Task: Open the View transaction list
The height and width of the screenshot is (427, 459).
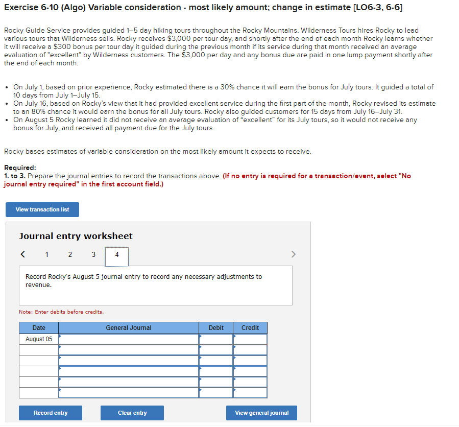Action: tap(42, 209)
